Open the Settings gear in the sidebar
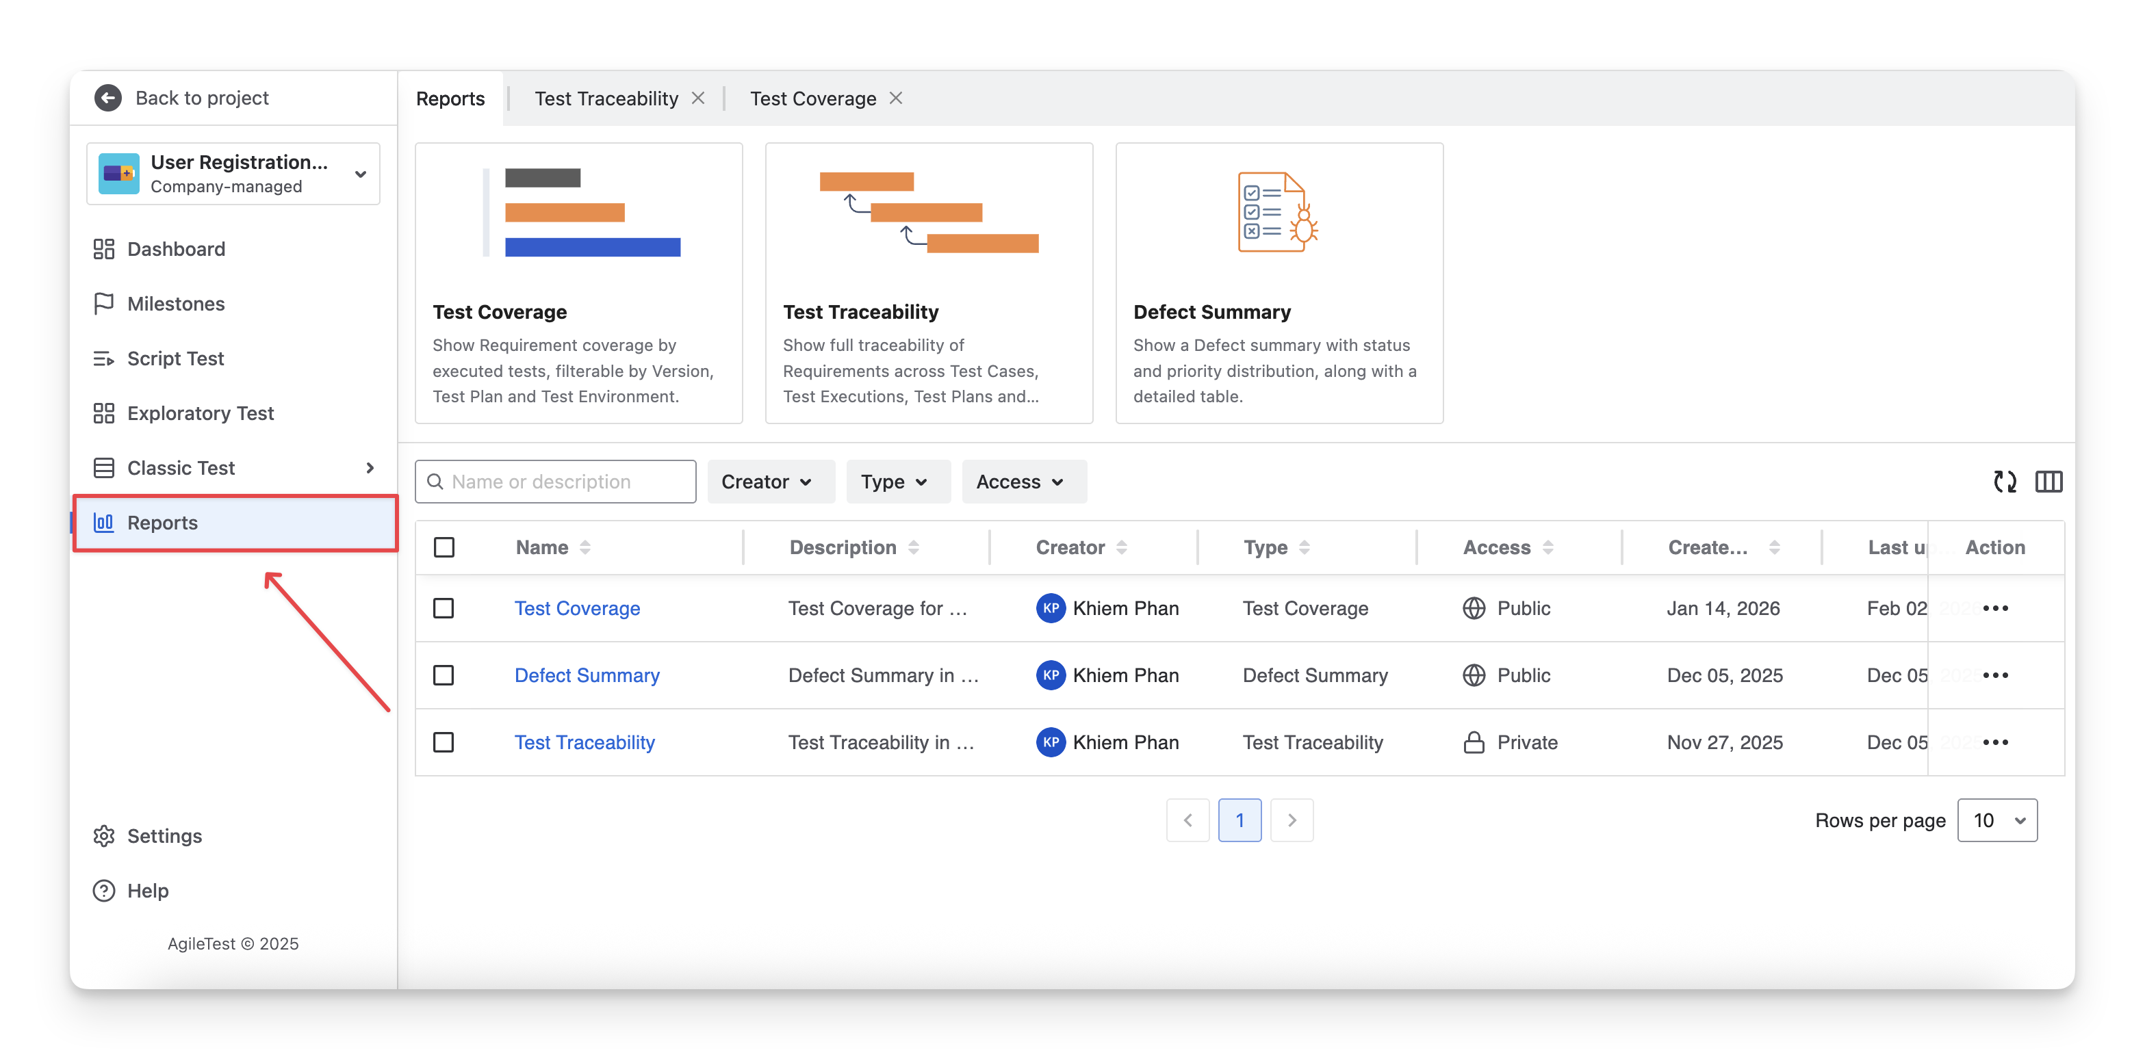Screen dimensions: 2145x1059 [104, 835]
